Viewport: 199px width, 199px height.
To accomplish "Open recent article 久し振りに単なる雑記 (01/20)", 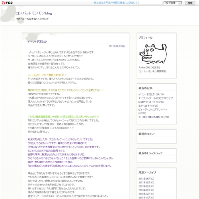I will coord(154,117).
